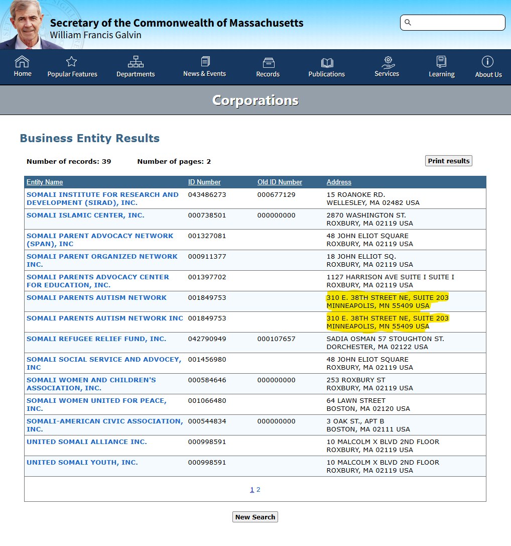
Task: Click Secretary of the Commonwealth of Massachusetts title
Action: point(177,23)
